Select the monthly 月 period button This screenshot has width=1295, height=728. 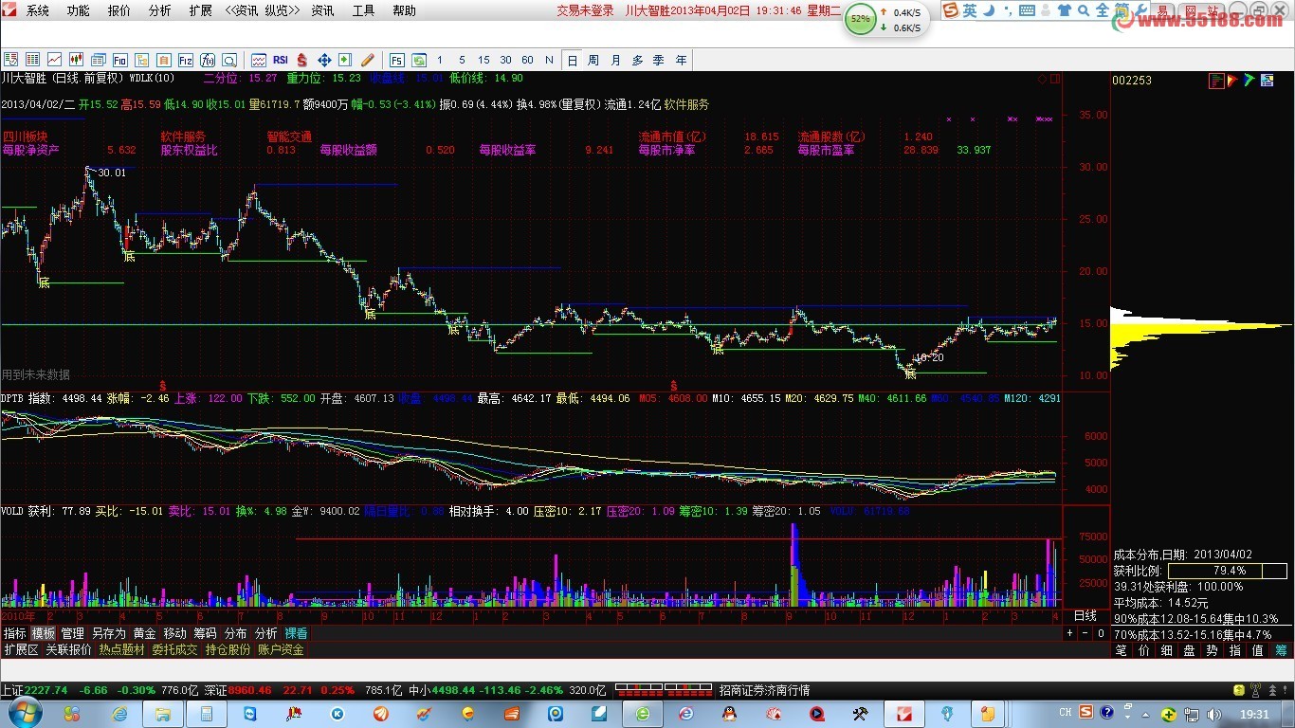[615, 60]
